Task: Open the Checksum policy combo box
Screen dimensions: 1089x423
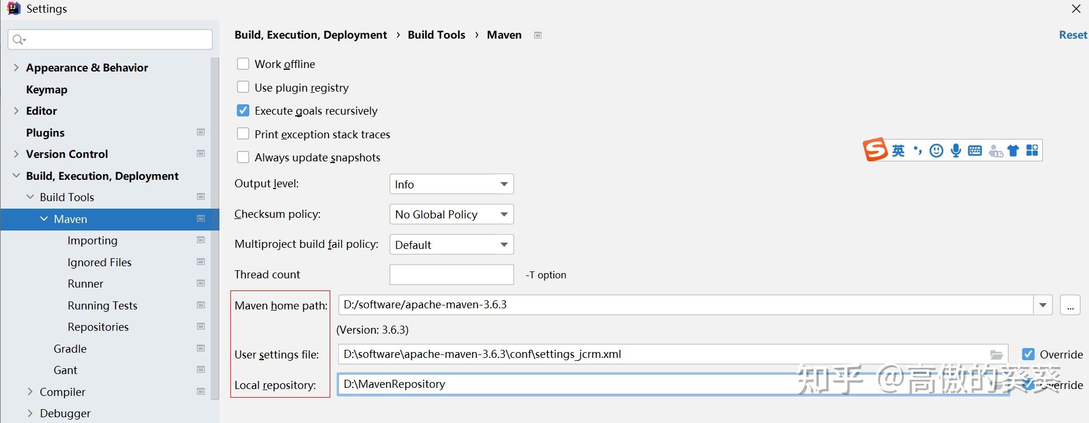Action: click(451, 214)
